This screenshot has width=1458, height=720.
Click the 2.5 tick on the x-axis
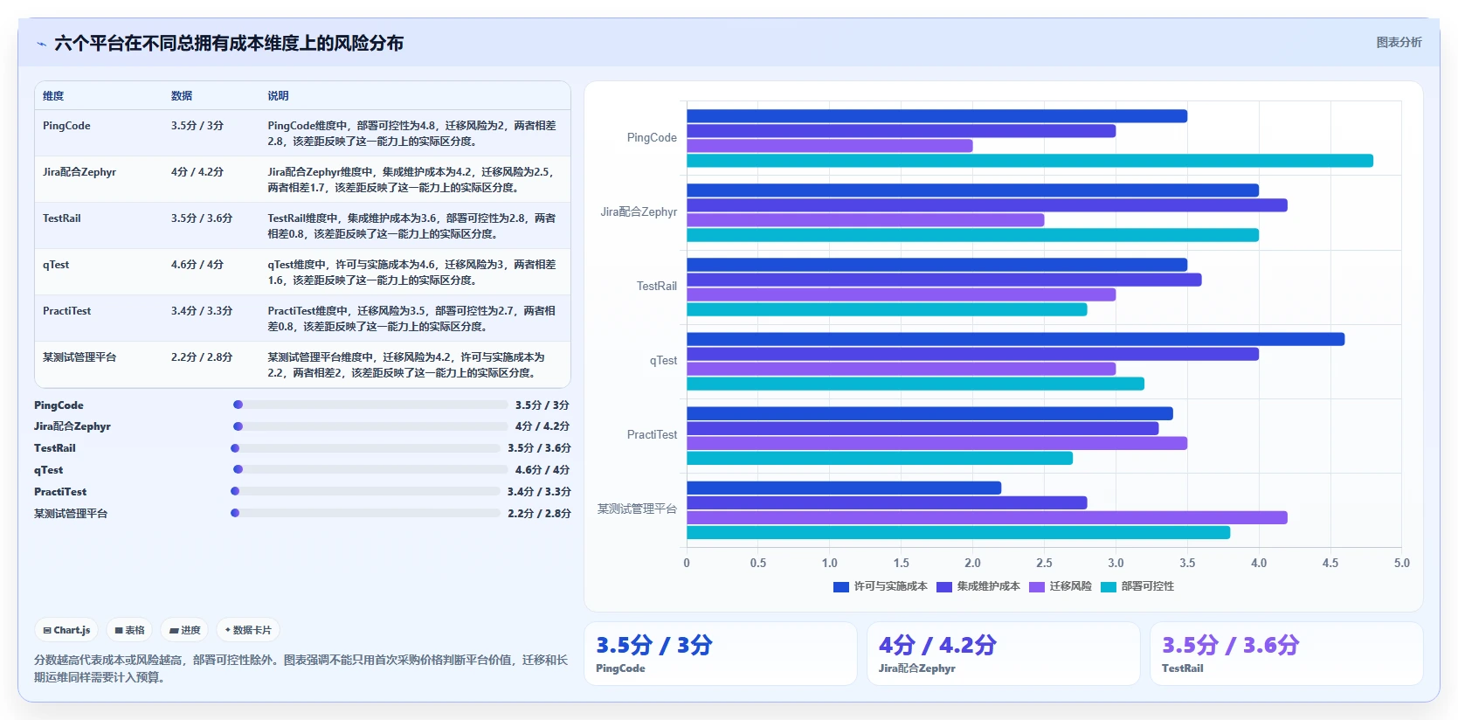coord(1044,564)
